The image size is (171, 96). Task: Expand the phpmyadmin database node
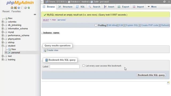click(3, 39)
